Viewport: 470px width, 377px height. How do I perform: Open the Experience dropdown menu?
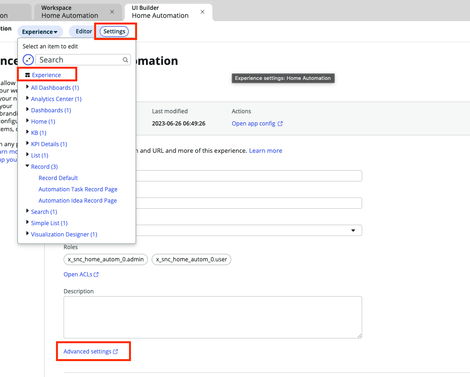(x=40, y=31)
